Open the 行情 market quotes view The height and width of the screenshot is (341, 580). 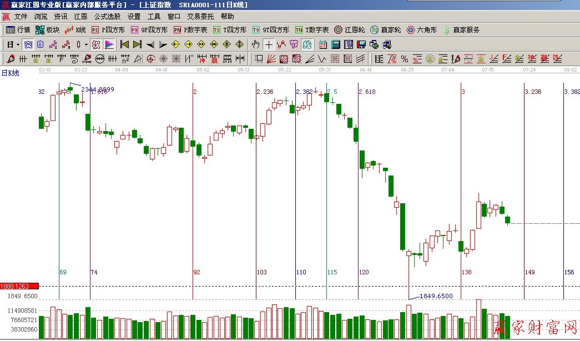pos(18,30)
